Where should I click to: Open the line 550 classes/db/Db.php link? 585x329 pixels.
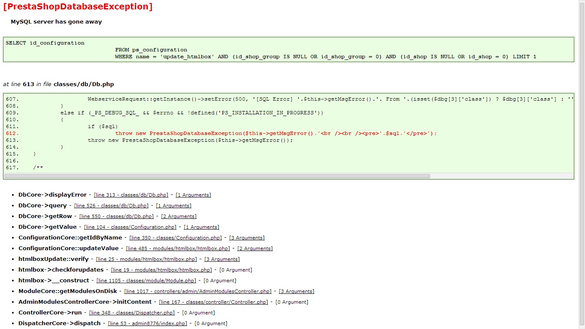click(x=116, y=216)
